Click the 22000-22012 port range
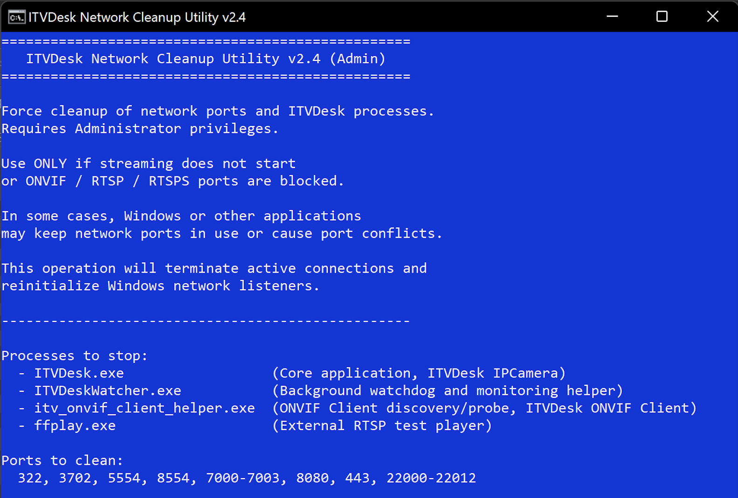738x498 pixels. pyautogui.click(x=431, y=478)
